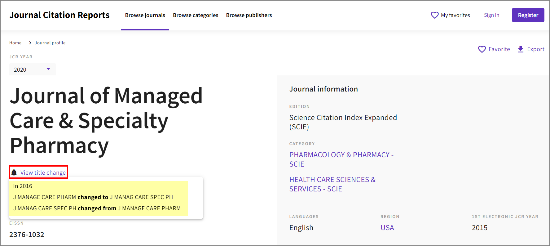Click the My favorites heart icon

(x=435, y=15)
